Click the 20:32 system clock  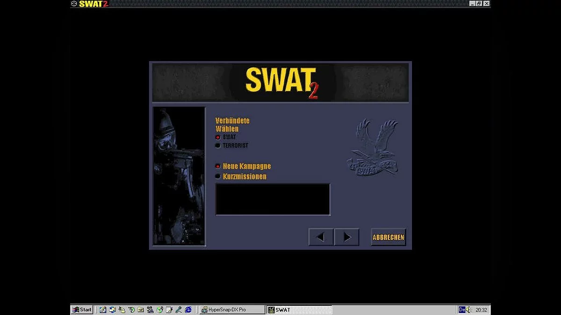[x=482, y=310]
